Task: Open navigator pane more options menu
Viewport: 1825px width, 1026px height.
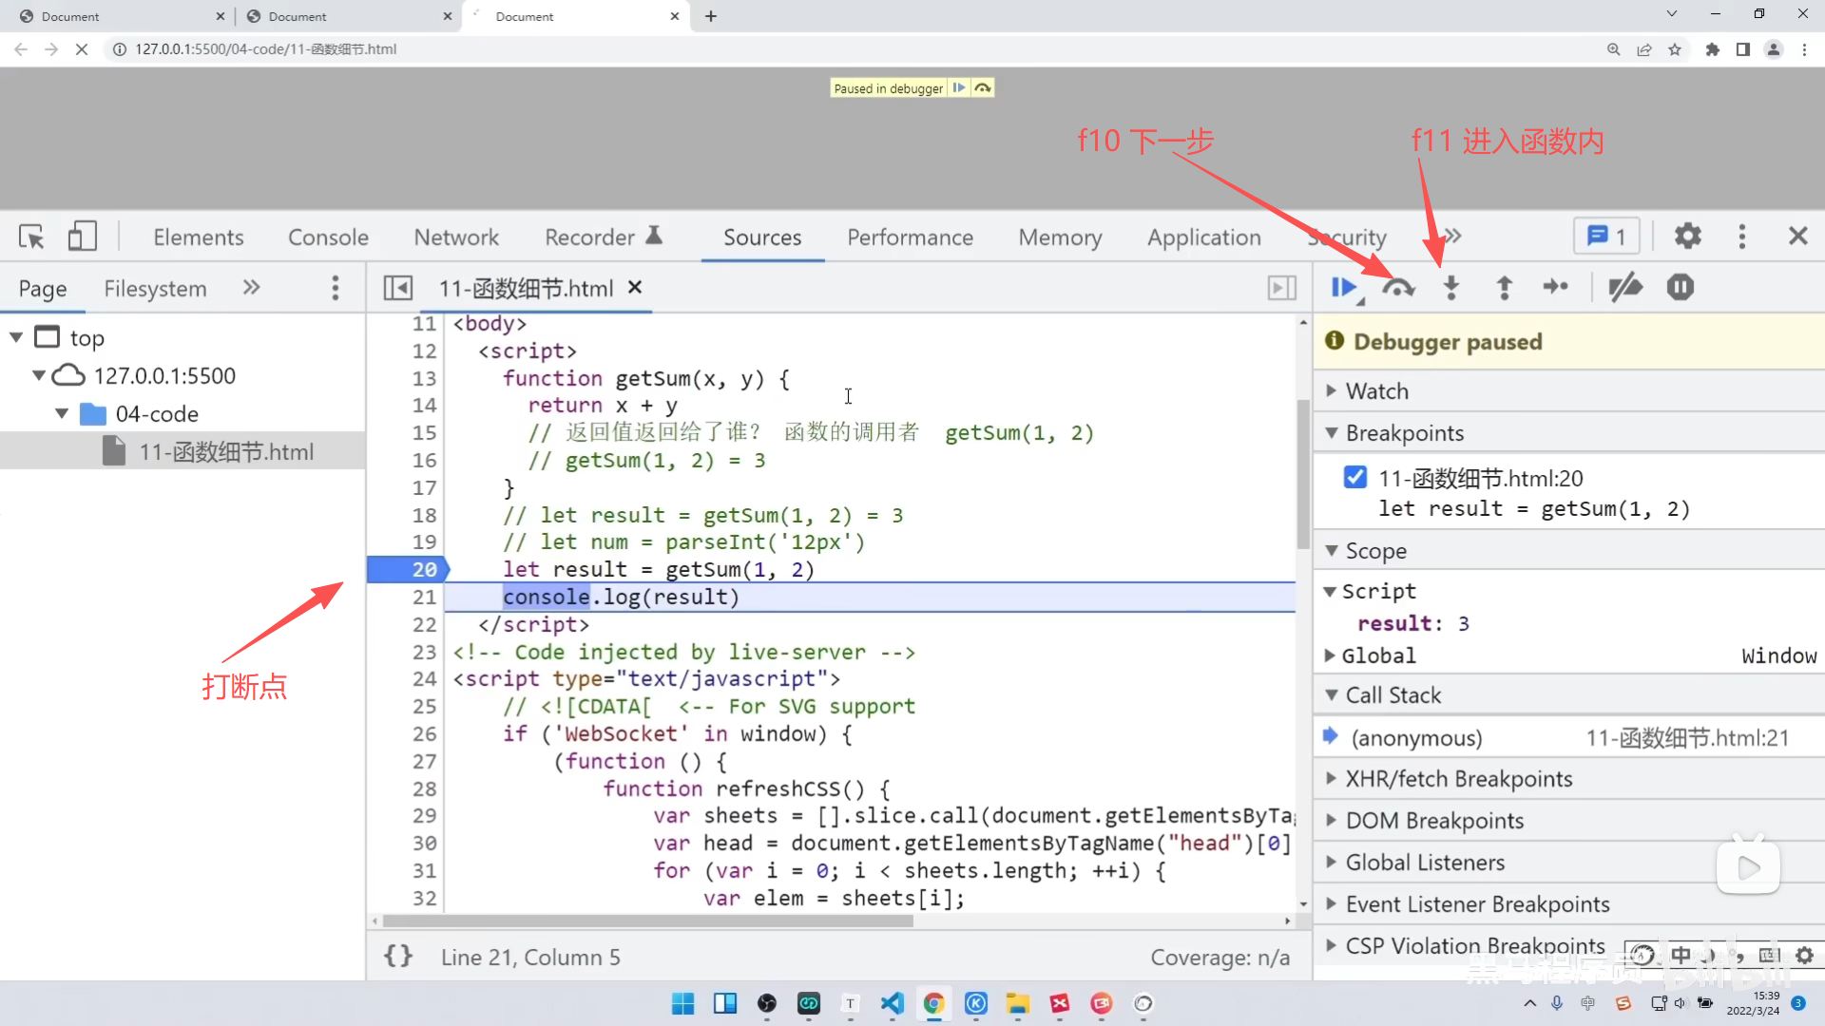Action: [x=335, y=288]
